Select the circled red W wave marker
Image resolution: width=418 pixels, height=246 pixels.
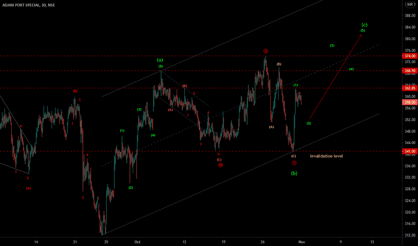pos(221,165)
